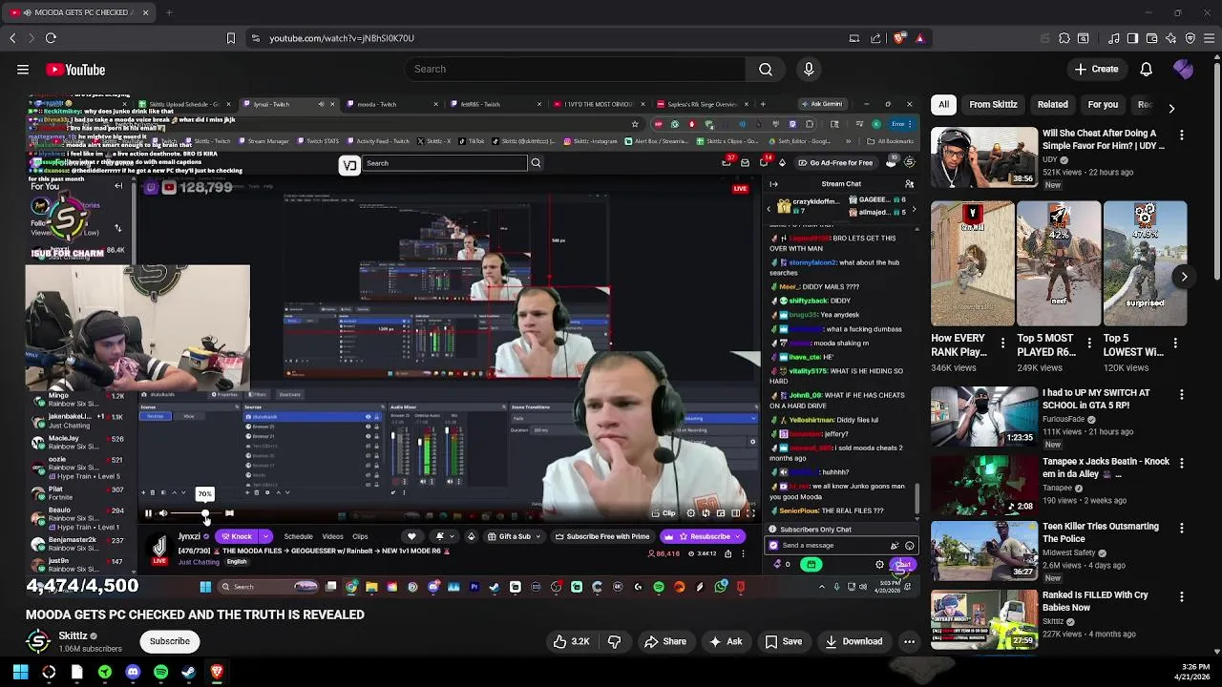Open the Brave Rewards triangle icon
This screenshot has height=687, width=1222.
coord(919,38)
